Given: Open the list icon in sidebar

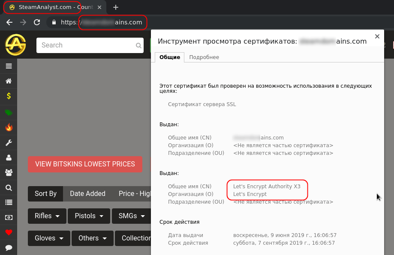Looking at the screenshot, I should point(9,202).
